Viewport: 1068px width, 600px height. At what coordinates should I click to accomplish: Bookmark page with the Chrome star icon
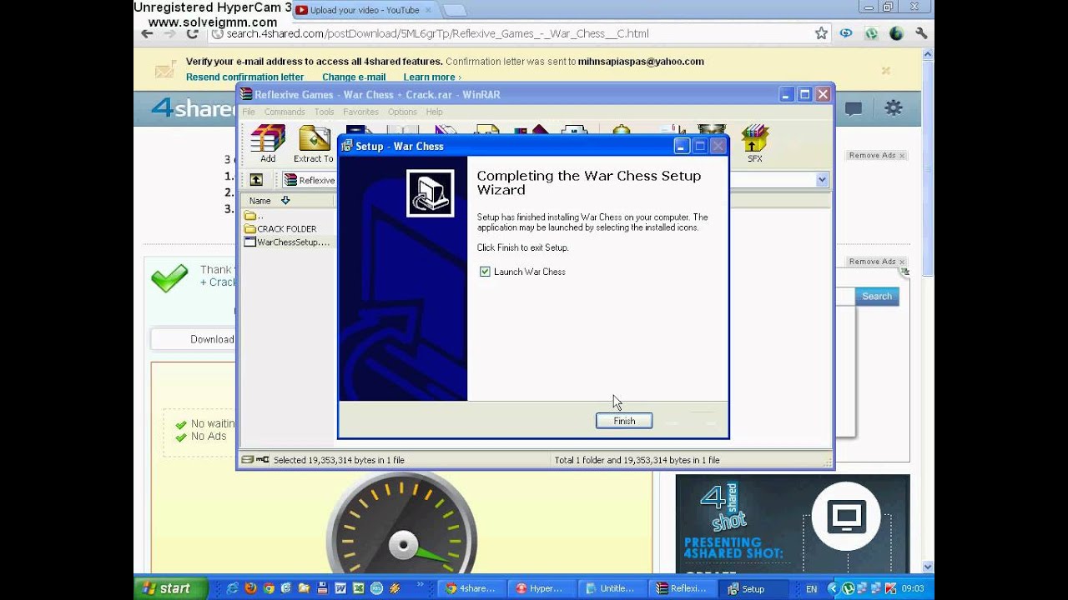821,33
